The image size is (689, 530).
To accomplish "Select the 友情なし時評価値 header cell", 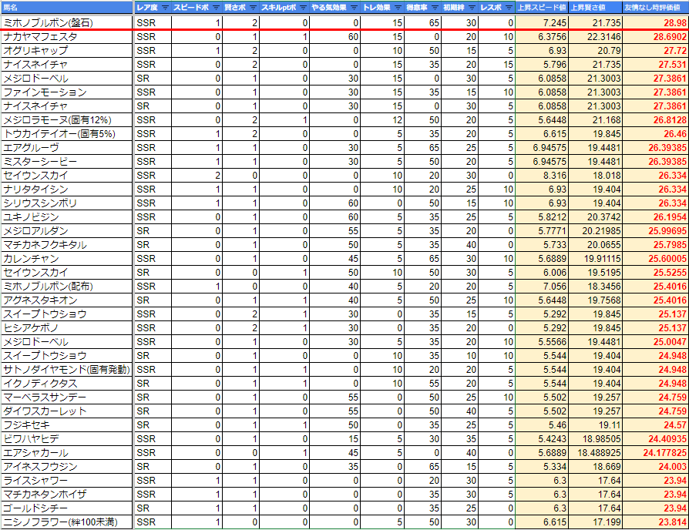I will pyautogui.click(x=656, y=8).
